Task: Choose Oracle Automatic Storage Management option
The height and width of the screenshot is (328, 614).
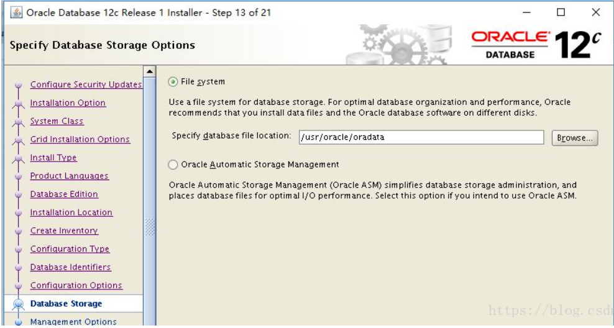Action: pos(173,165)
